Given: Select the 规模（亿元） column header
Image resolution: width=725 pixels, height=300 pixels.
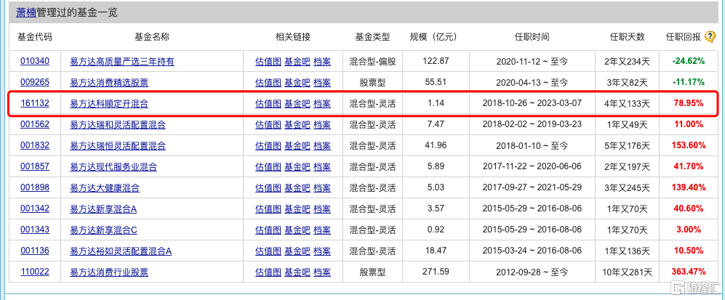Looking at the screenshot, I should 433,37.
